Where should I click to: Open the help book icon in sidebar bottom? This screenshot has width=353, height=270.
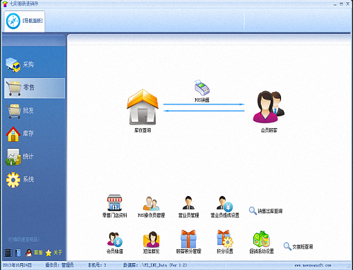coord(18,253)
